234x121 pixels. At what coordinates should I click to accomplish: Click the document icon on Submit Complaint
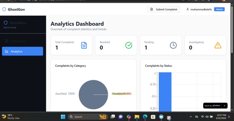click(x=152, y=9)
